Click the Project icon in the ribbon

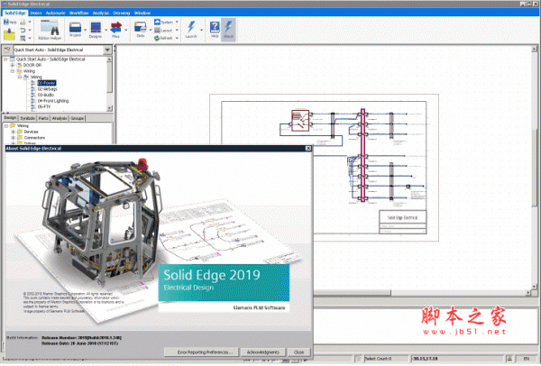75,27
